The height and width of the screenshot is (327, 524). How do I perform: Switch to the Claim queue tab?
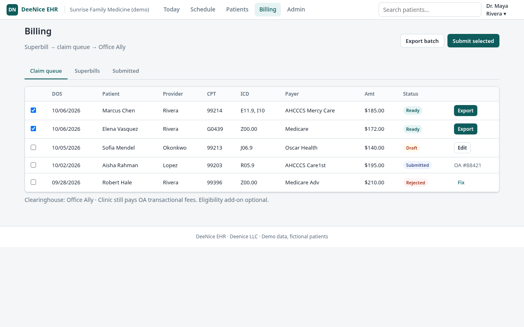click(46, 71)
